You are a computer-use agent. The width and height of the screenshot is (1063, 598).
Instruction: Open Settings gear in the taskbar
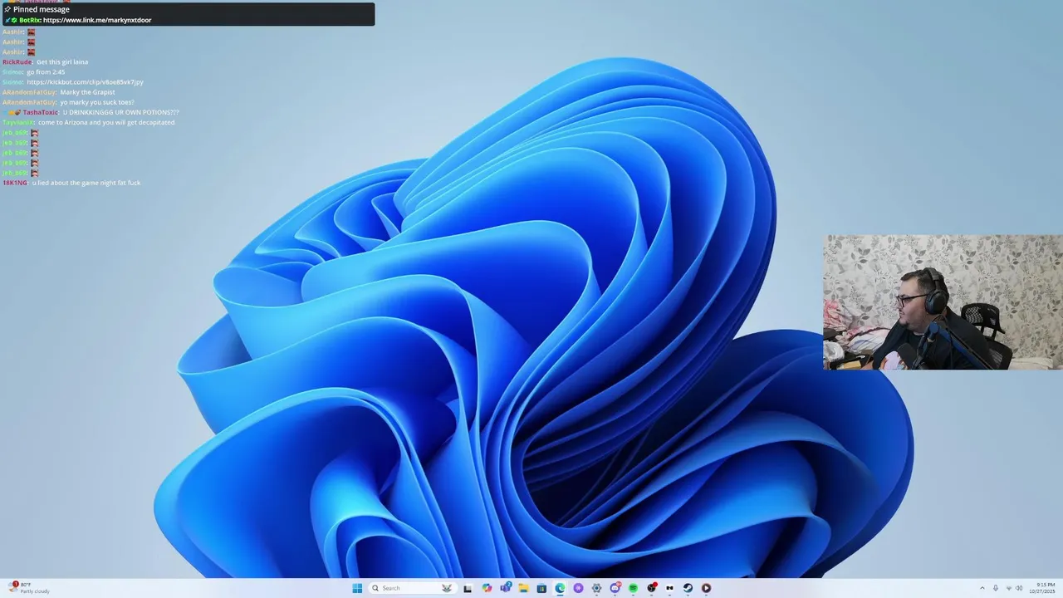[596, 588]
